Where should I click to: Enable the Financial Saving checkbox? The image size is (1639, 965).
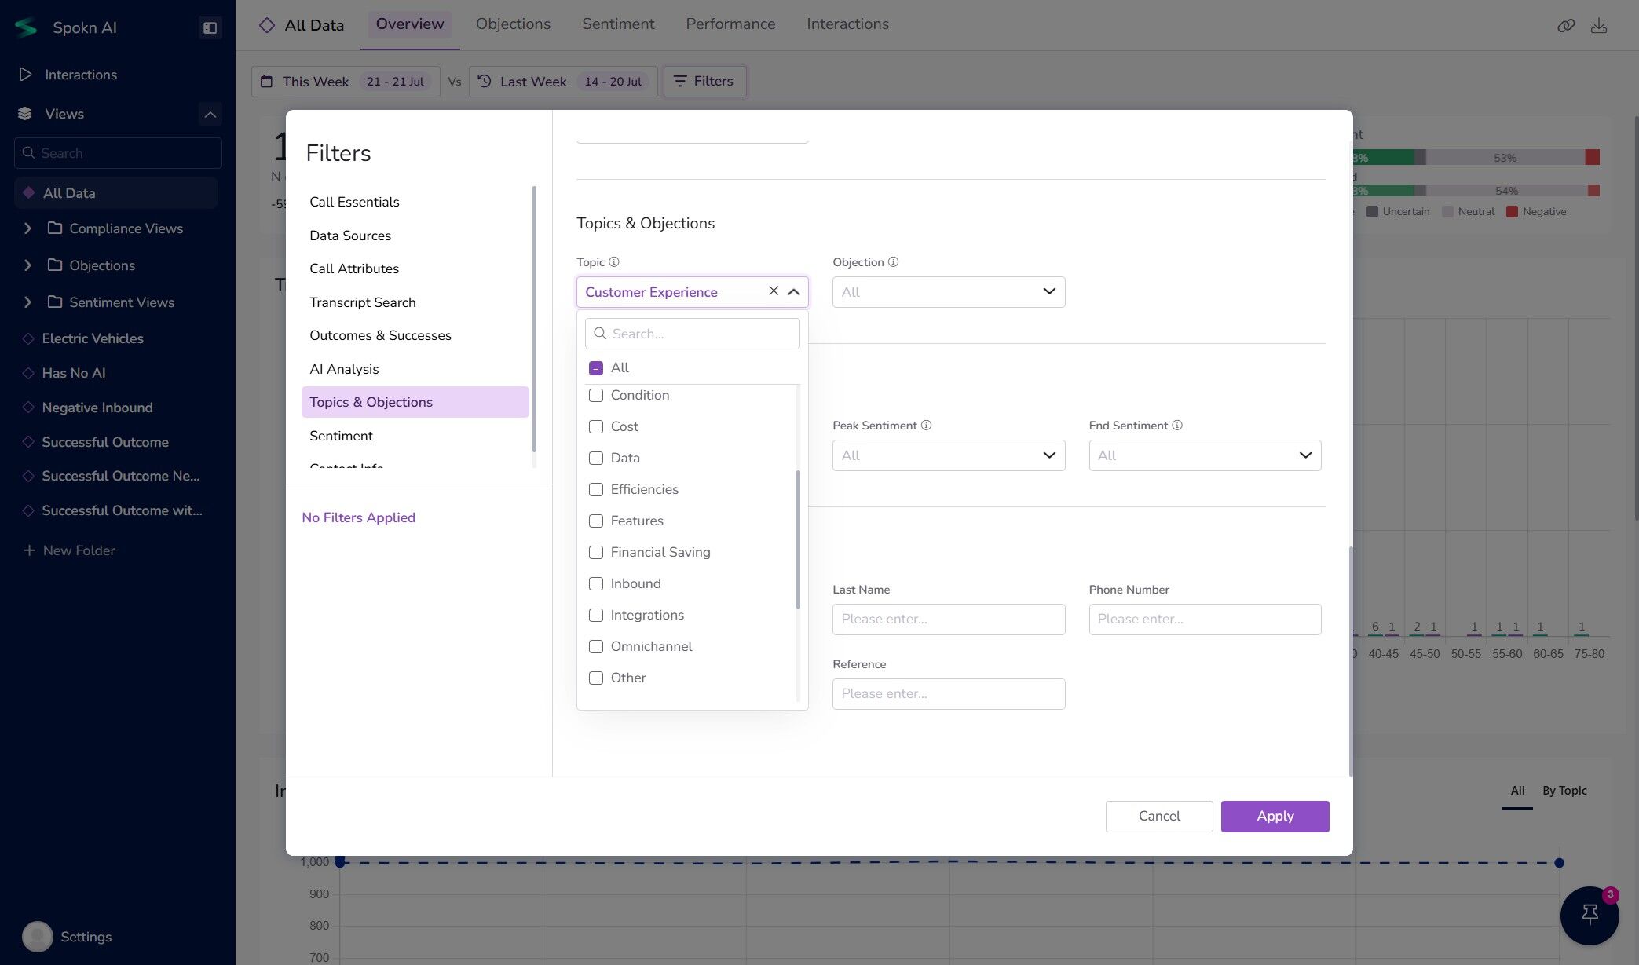pos(596,552)
